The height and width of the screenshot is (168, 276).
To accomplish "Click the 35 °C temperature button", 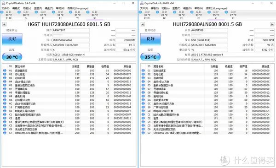I will [150, 57].
